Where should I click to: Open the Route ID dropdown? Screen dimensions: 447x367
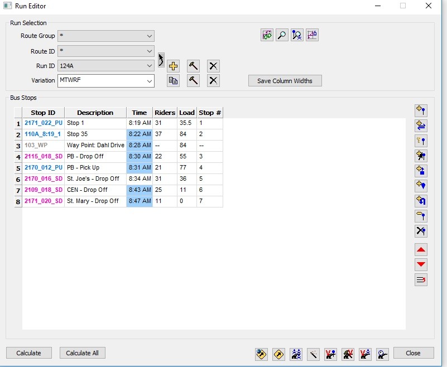(106, 51)
